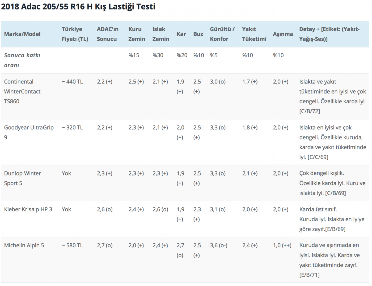Click the 'Marka/Model' column header

[22, 34]
